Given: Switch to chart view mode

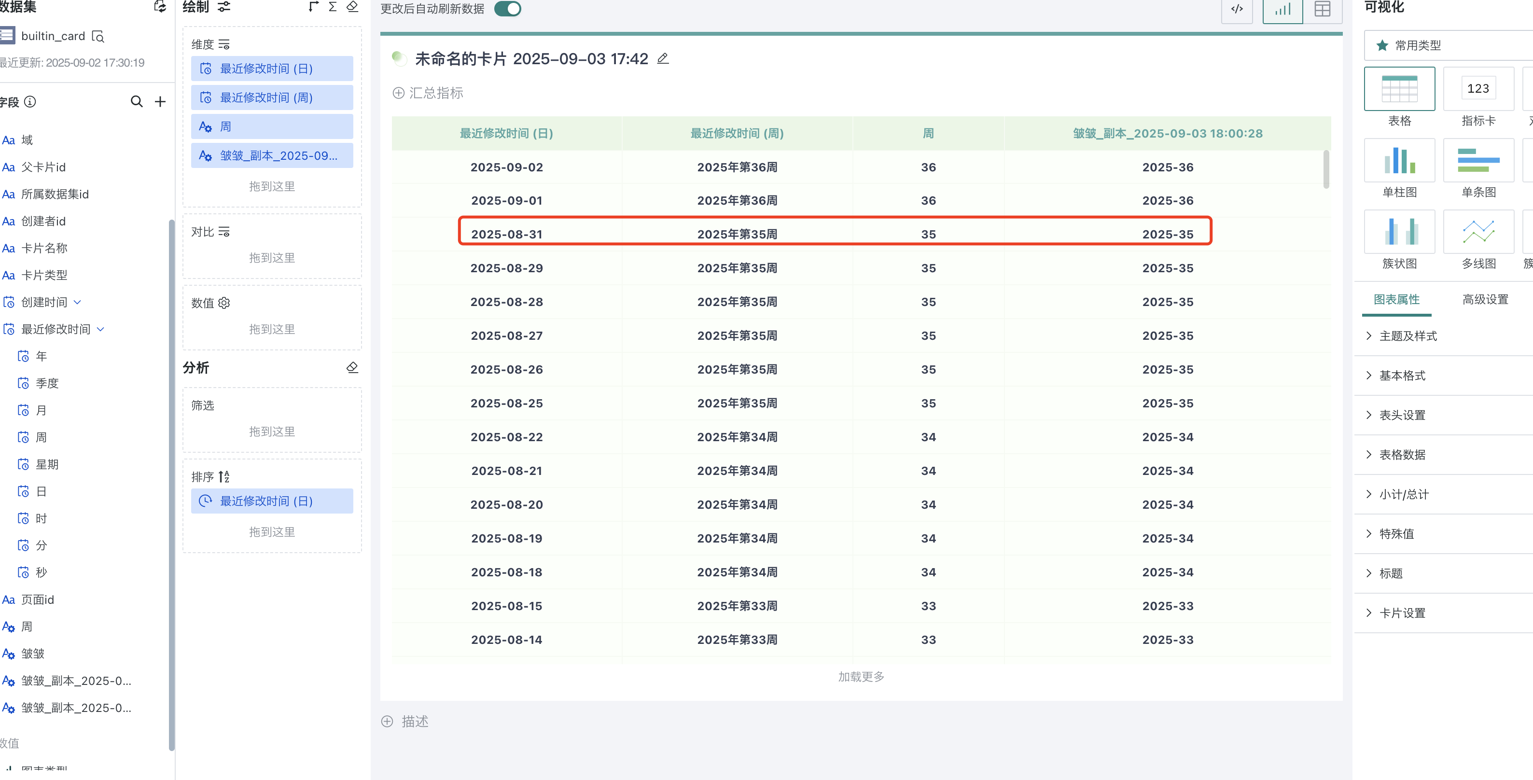Looking at the screenshot, I should [1282, 9].
